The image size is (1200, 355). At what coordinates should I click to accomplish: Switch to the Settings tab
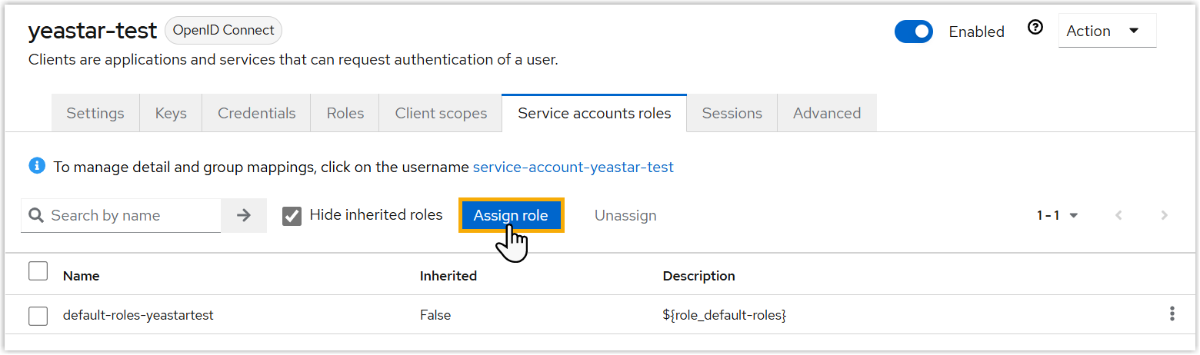click(x=95, y=114)
